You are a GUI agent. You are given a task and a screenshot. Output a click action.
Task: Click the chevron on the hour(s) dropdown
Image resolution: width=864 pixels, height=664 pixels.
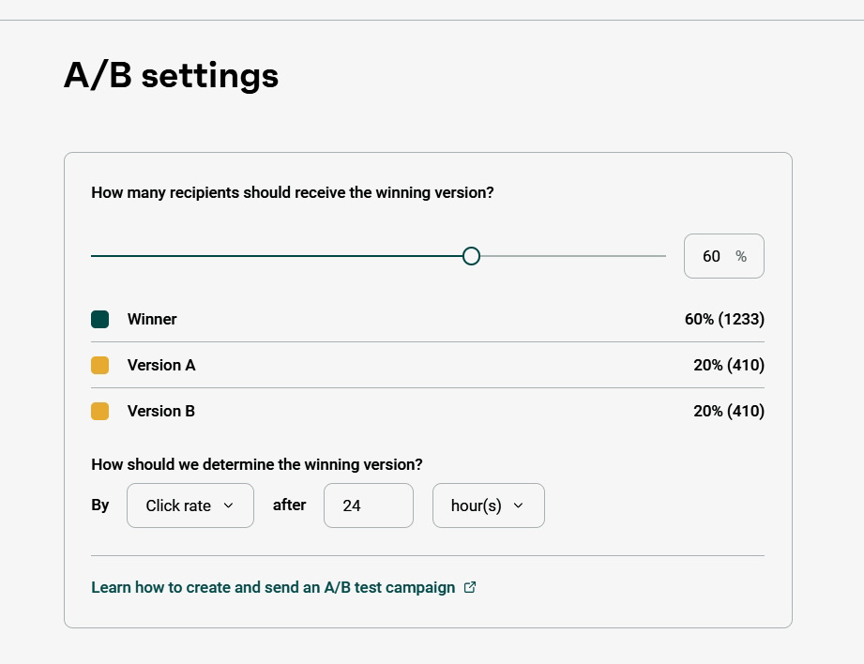[x=518, y=506]
